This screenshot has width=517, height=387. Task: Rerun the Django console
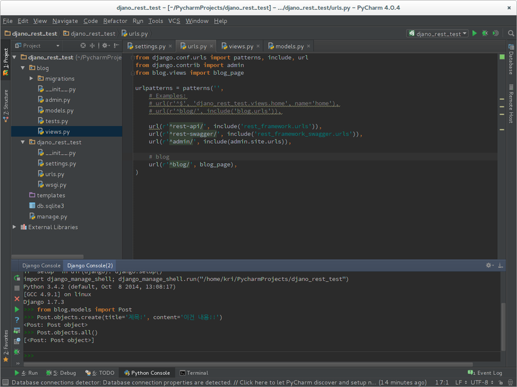17,278
